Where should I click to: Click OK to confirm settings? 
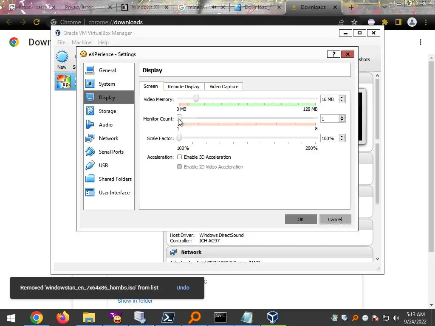tap(301, 219)
